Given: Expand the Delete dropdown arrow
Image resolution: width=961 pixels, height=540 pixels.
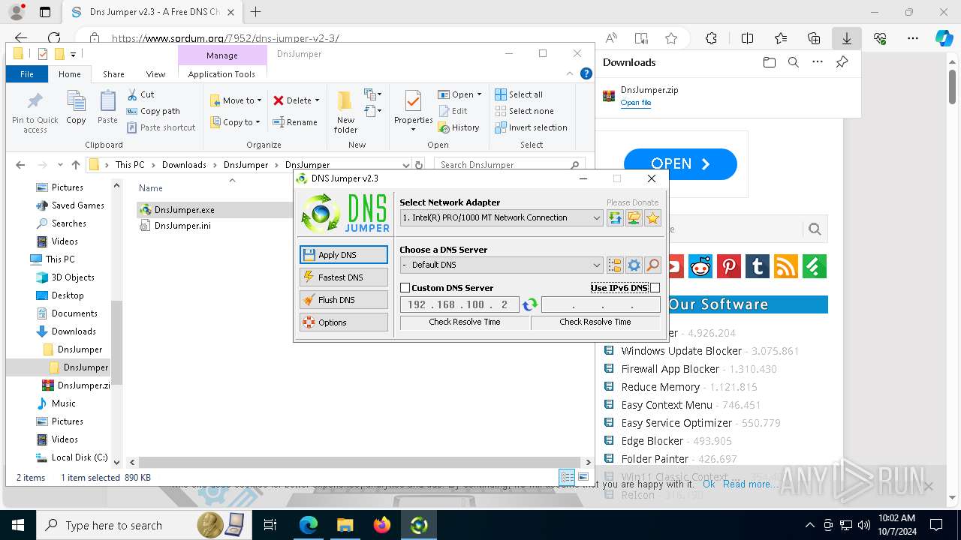Looking at the screenshot, I should (x=317, y=100).
